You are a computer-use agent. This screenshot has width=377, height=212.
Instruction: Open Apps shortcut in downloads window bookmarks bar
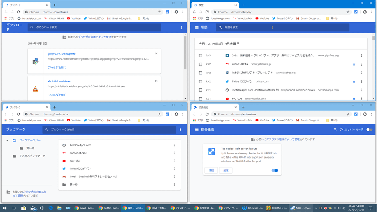click(9, 18)
